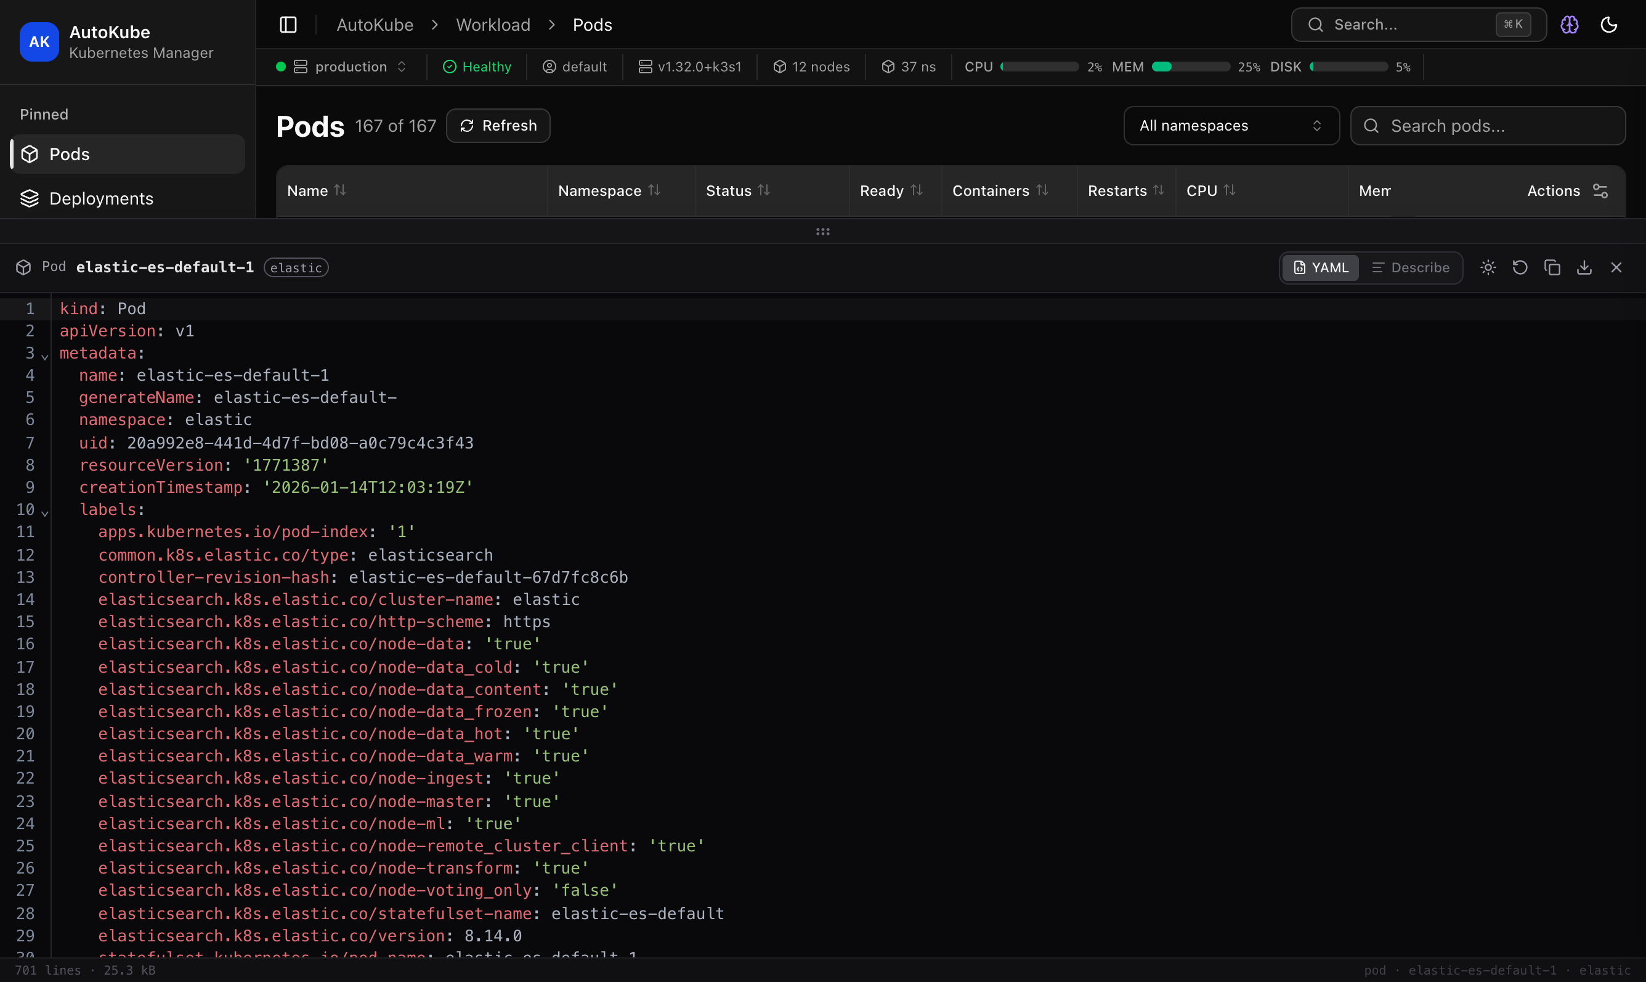Click the kind: Pod line
The height and width of the screenshot is (982, 1646).
click(102, 309)
